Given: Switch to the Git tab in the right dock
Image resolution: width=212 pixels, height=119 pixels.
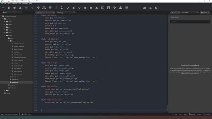Looking at the screenshot, I should (x=175, y=13).
